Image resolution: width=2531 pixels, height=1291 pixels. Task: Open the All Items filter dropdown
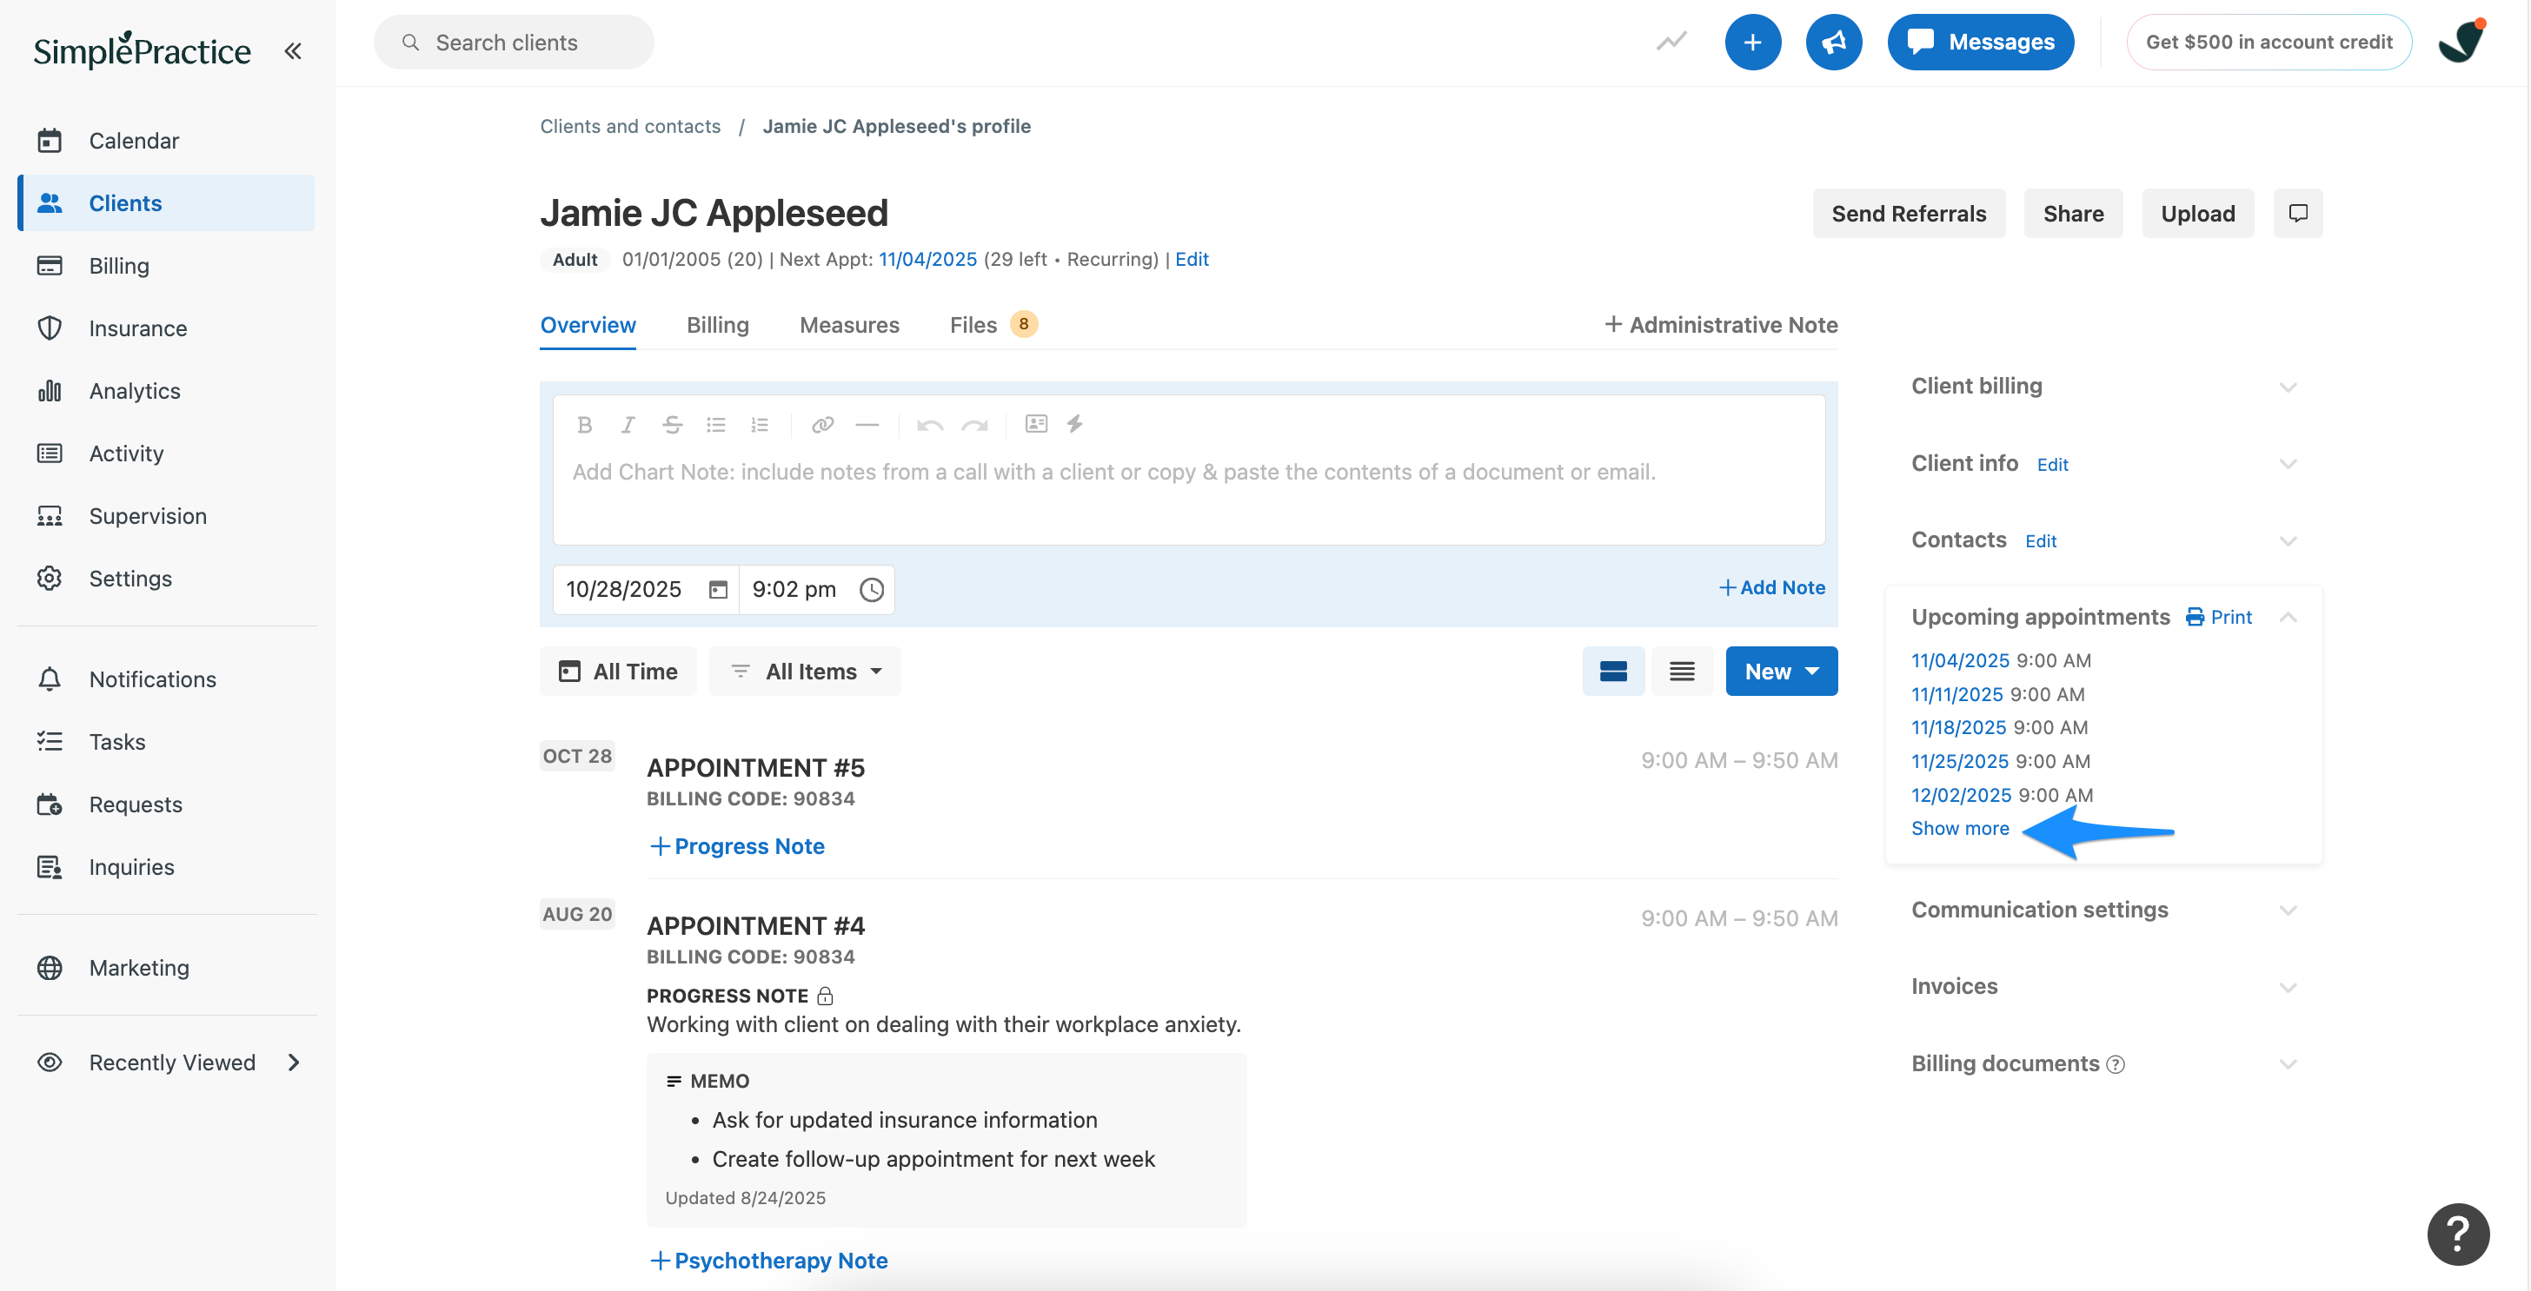pos(805,671)
